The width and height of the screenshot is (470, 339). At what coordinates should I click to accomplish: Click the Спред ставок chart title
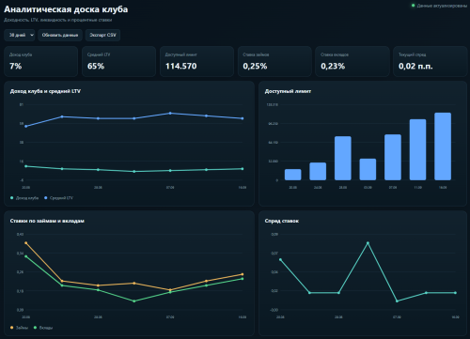(x=282, y=221)
